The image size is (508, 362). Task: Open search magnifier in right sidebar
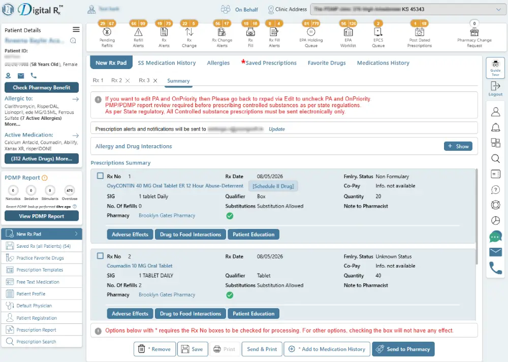click(495, 158)
